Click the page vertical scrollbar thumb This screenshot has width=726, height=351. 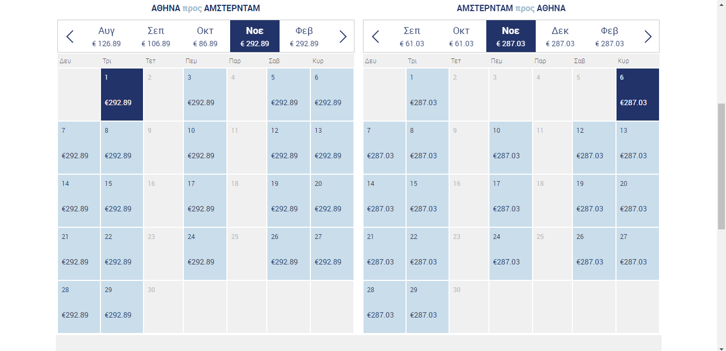(721, 166)
